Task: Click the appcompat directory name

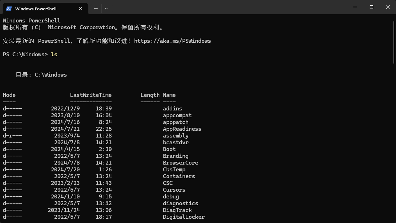Action: click(x=177, y=115)
